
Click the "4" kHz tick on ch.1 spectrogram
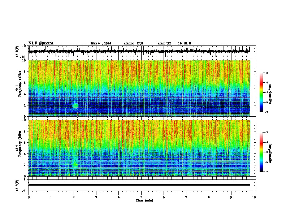25,94
